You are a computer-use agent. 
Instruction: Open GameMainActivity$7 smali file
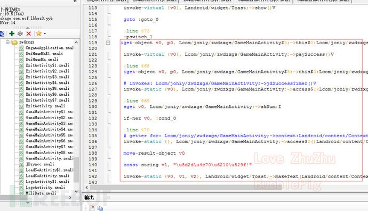49,147
